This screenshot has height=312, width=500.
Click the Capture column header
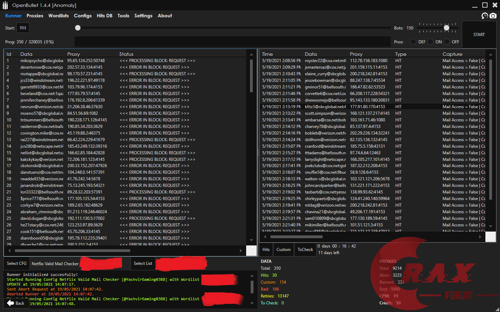coord(452,54)
